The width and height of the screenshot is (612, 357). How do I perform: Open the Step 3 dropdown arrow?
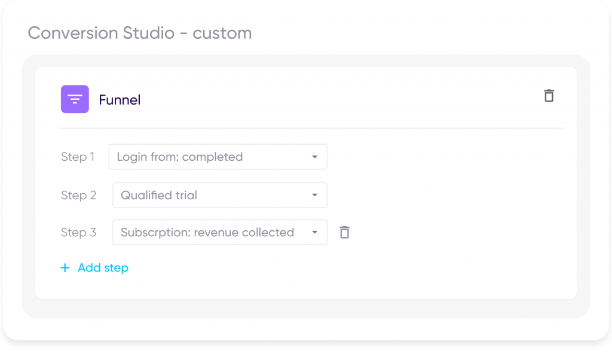[x=314, y=233]
